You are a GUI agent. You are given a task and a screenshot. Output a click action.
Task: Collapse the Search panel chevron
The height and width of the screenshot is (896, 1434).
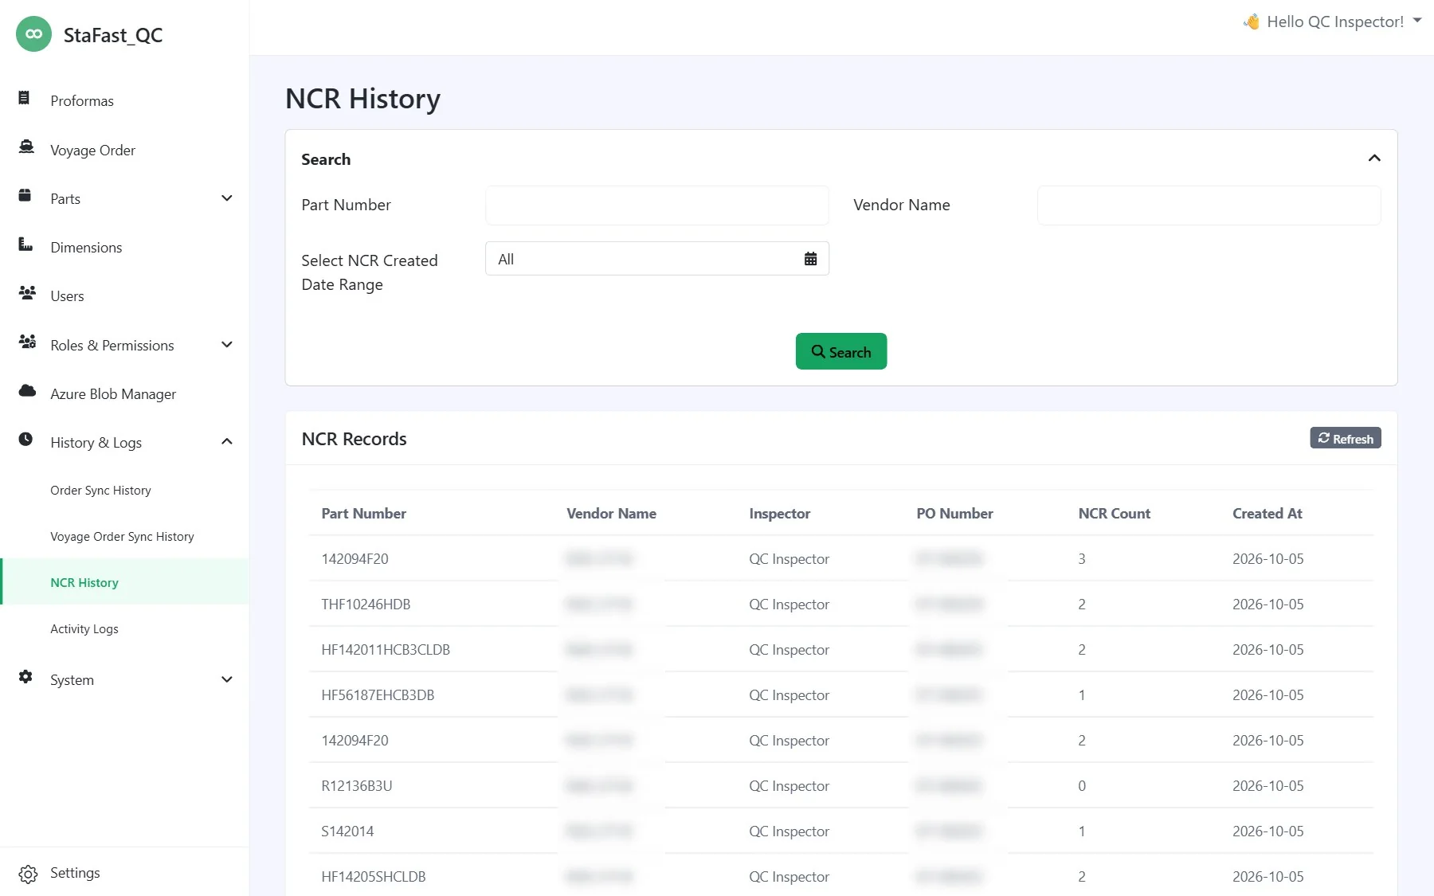point(1374,158)
